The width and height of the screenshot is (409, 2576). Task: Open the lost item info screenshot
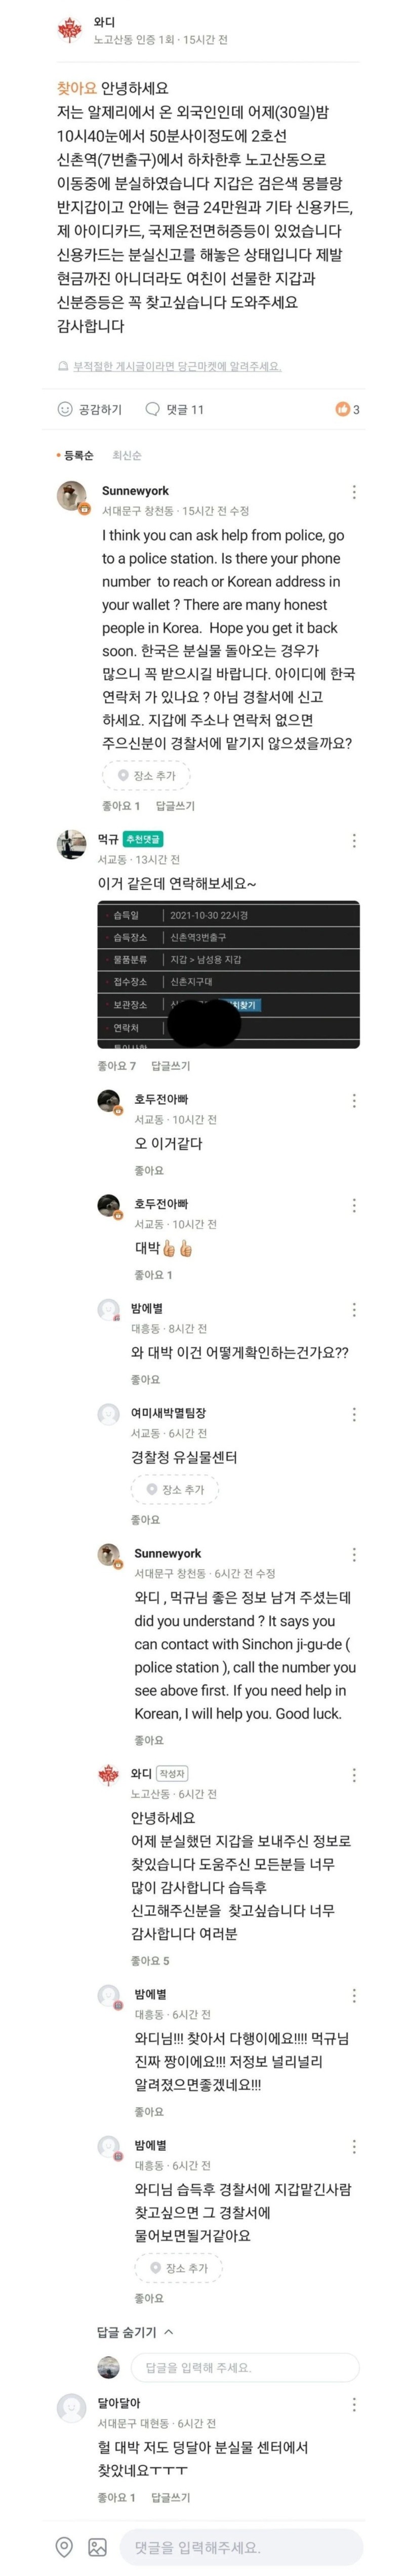coord(228,975)
